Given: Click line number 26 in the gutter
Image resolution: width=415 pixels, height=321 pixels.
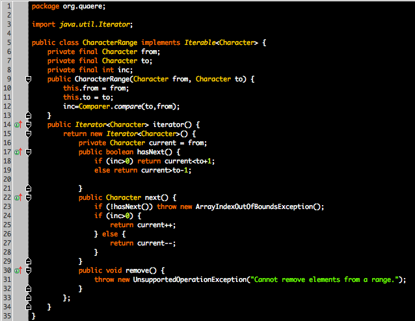Looking at the screenshot, I should click(x=7, y=234).
